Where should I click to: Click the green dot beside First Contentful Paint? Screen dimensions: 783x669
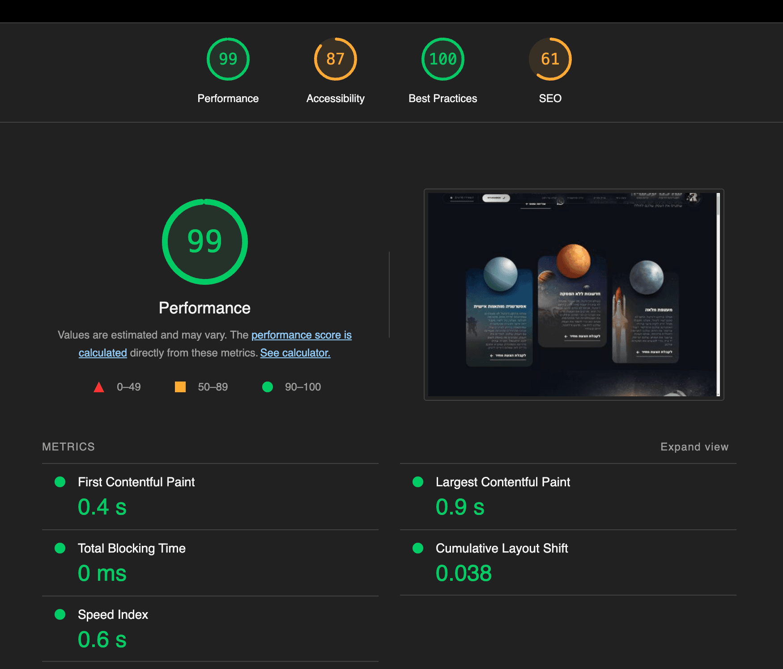(60, 482)
